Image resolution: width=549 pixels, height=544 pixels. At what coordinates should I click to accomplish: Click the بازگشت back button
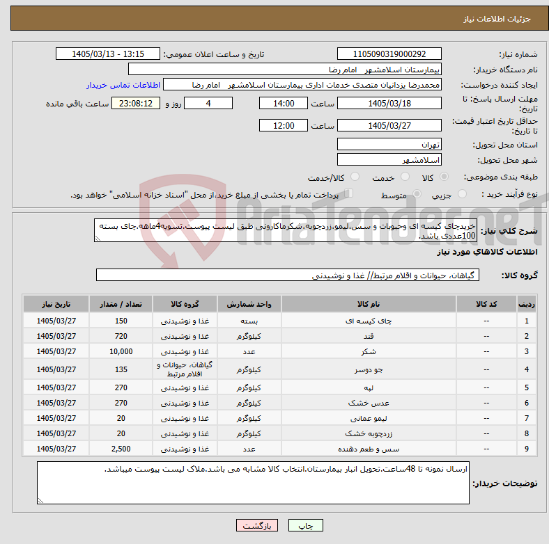pos(257,525)
